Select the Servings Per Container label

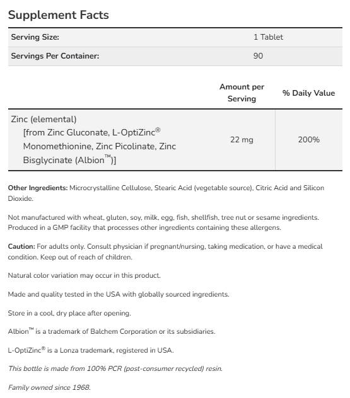(x=55, y=56)
